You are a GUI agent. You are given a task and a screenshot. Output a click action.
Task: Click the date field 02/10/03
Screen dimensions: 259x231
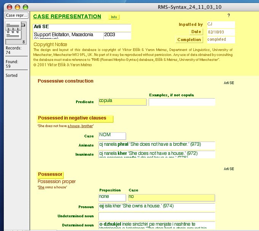pos(221,32)
